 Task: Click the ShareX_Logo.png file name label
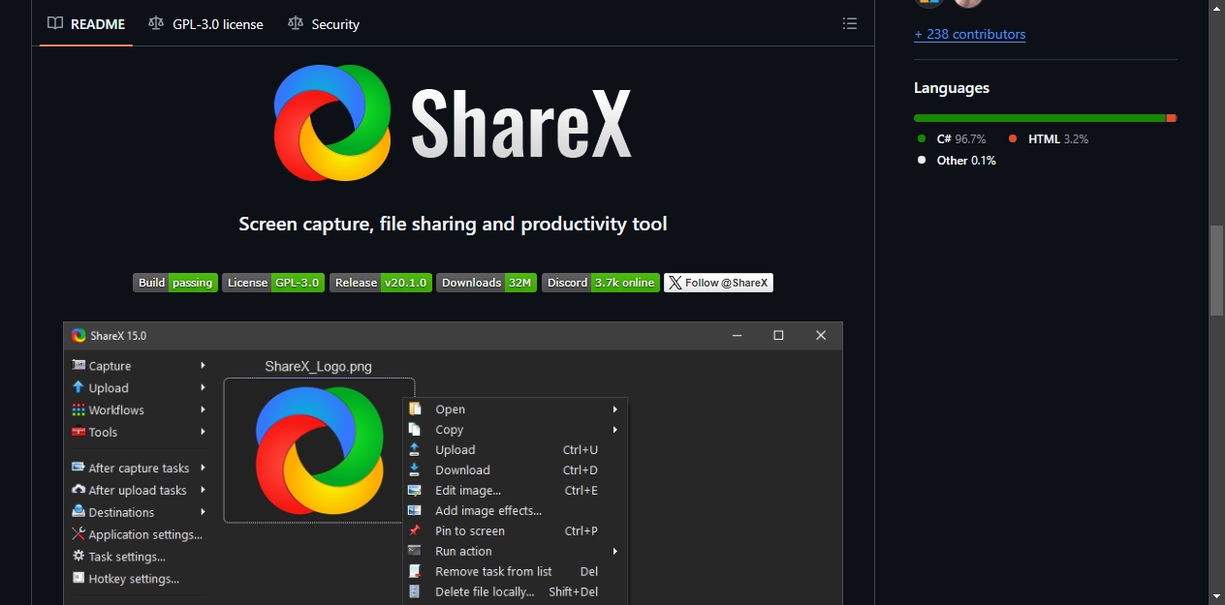pyautogui.click(x=318, y=367)
